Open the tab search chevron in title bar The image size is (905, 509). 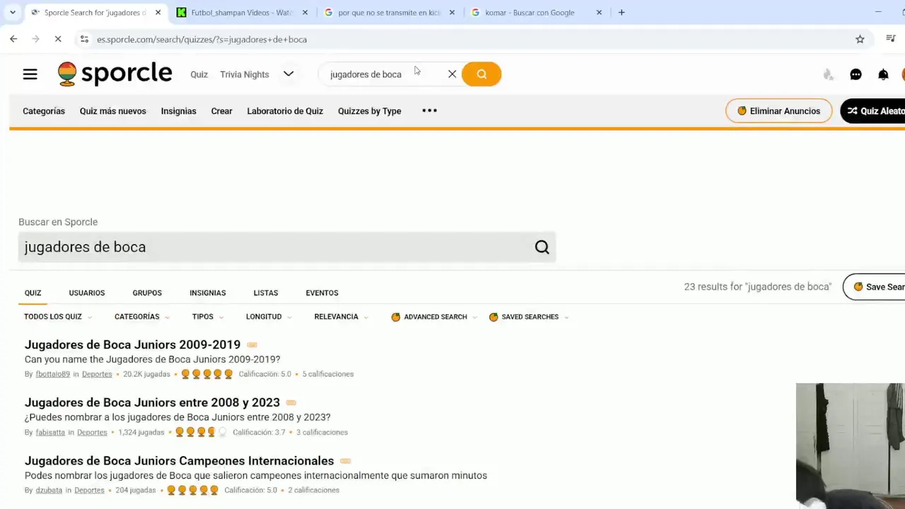tap(12, 12)
